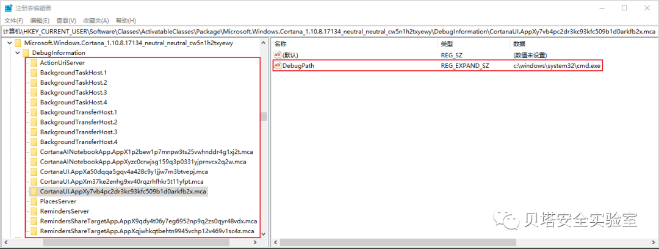Click the BackgroundTransferHost.2 folder icon
The width and height of the screenshot is (659, 249).
pyautogui.click(x=34, y=122)
